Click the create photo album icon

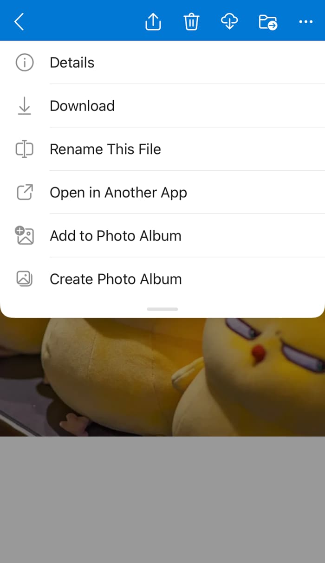coord(25,278)
